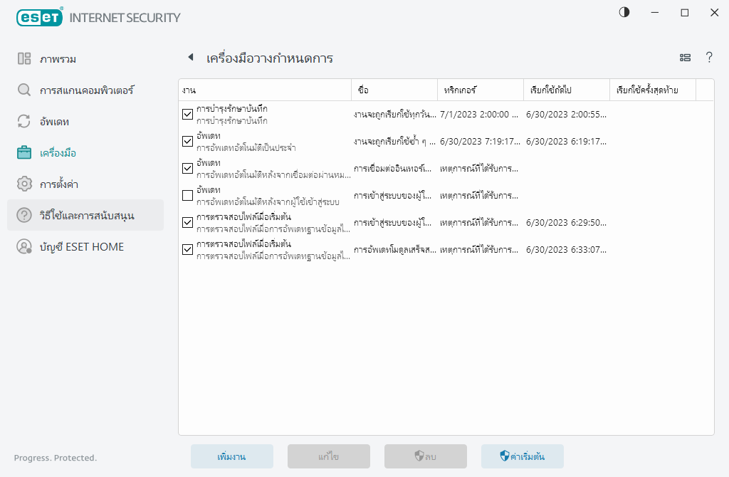Open help with the question mark icon
The height and width of the screenshot is (477, 729).
709,58
